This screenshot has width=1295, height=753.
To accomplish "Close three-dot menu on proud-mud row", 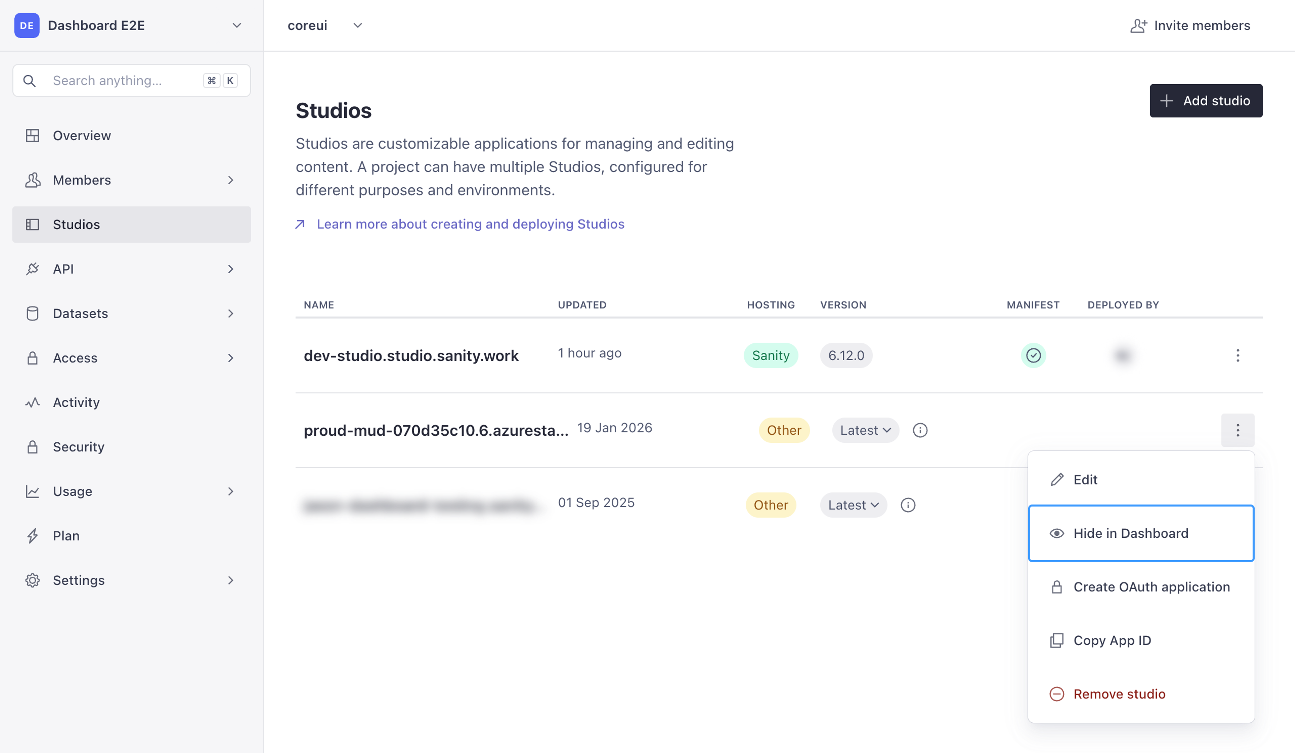I will point(1237,430).
